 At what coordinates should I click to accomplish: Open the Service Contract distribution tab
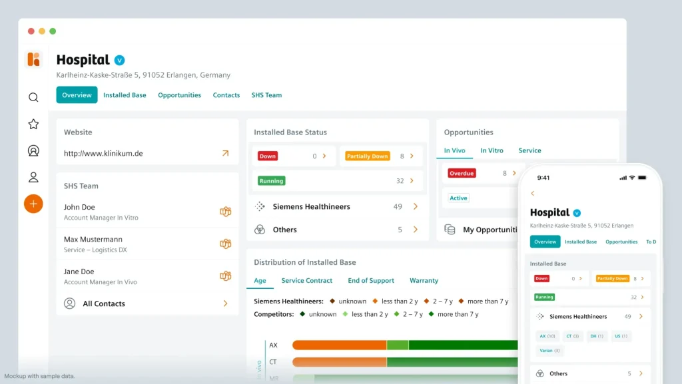[x=307, y=280]
